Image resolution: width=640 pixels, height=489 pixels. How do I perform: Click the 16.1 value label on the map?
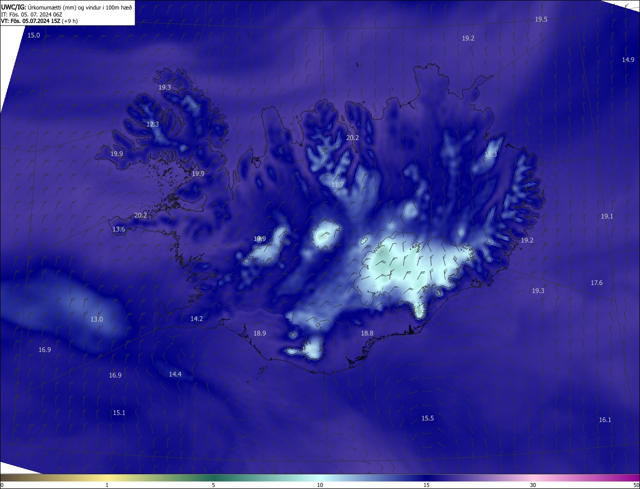click(x=605, y=420)
